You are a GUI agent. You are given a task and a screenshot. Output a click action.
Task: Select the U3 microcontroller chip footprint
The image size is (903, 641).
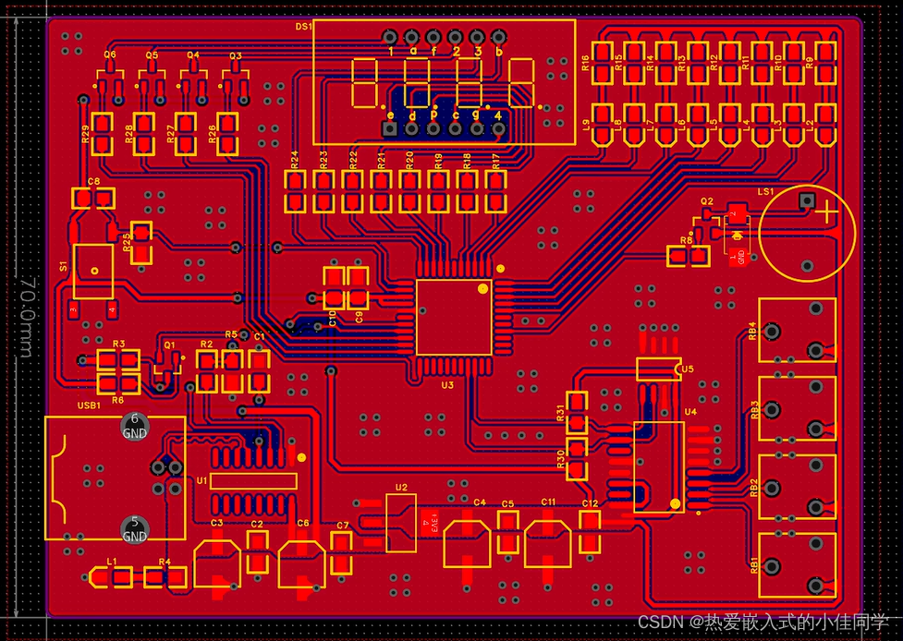454,319
